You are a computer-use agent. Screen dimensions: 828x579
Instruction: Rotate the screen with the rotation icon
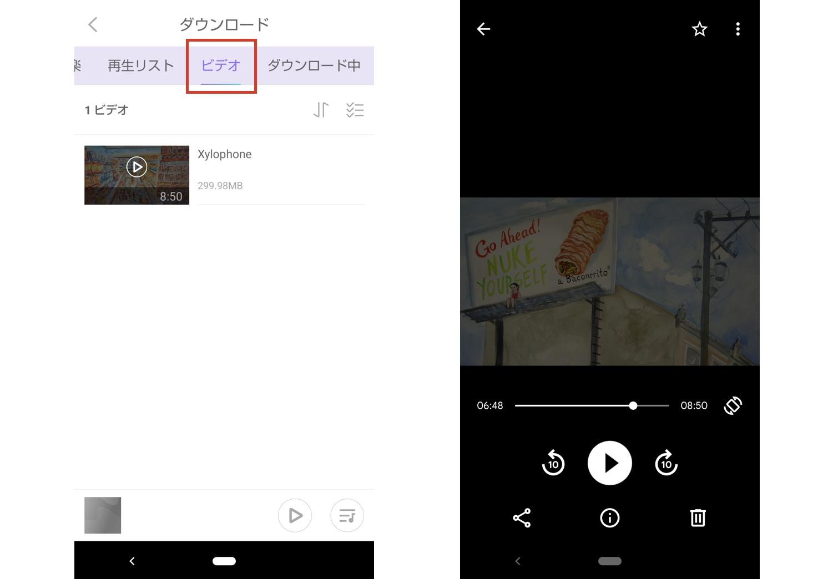tap(733, 405)
